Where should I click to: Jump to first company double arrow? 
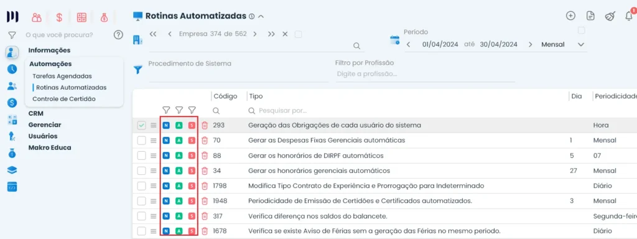153,34
